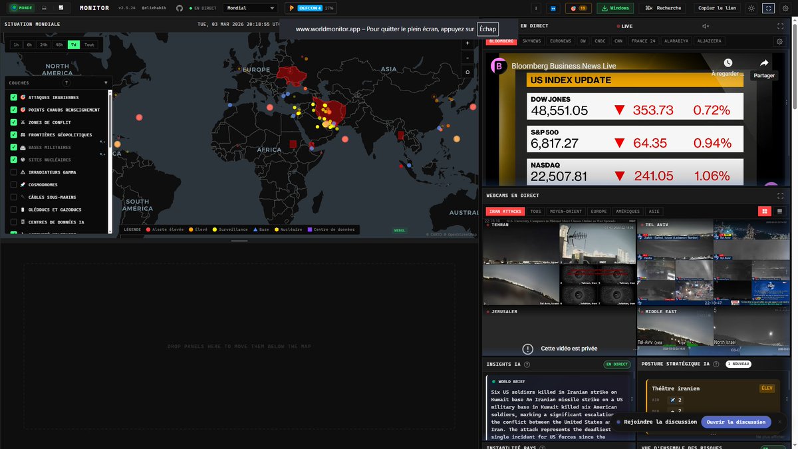Enable the Irradiateurs Gamma layer
The width and height of the screenshot is (798, 449).
(x=13, y=172)
